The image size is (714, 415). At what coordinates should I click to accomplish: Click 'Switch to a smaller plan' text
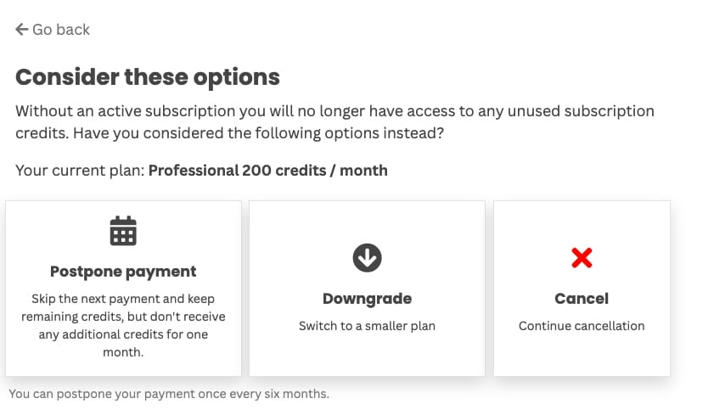(367, 326)
